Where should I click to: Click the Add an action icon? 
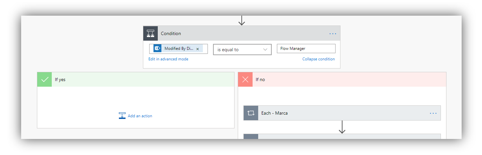tap(122, 116)
